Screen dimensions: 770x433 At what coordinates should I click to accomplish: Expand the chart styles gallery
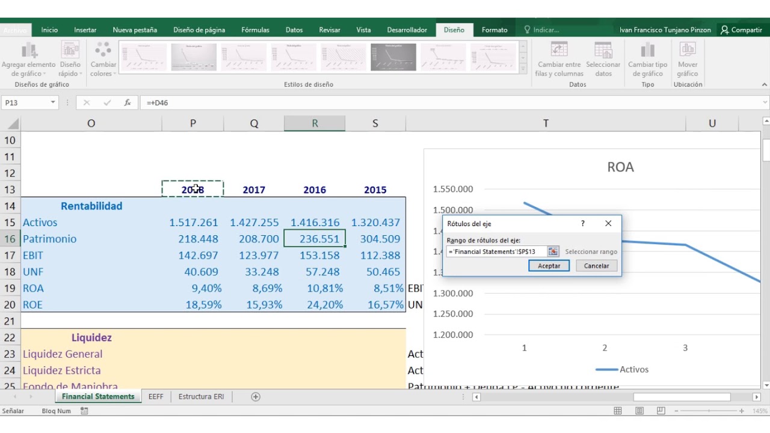point(523,69)
